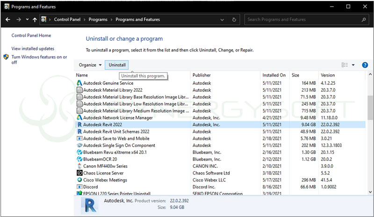Click Autodesk Genuine Service icon

click(x=79, y=83)
